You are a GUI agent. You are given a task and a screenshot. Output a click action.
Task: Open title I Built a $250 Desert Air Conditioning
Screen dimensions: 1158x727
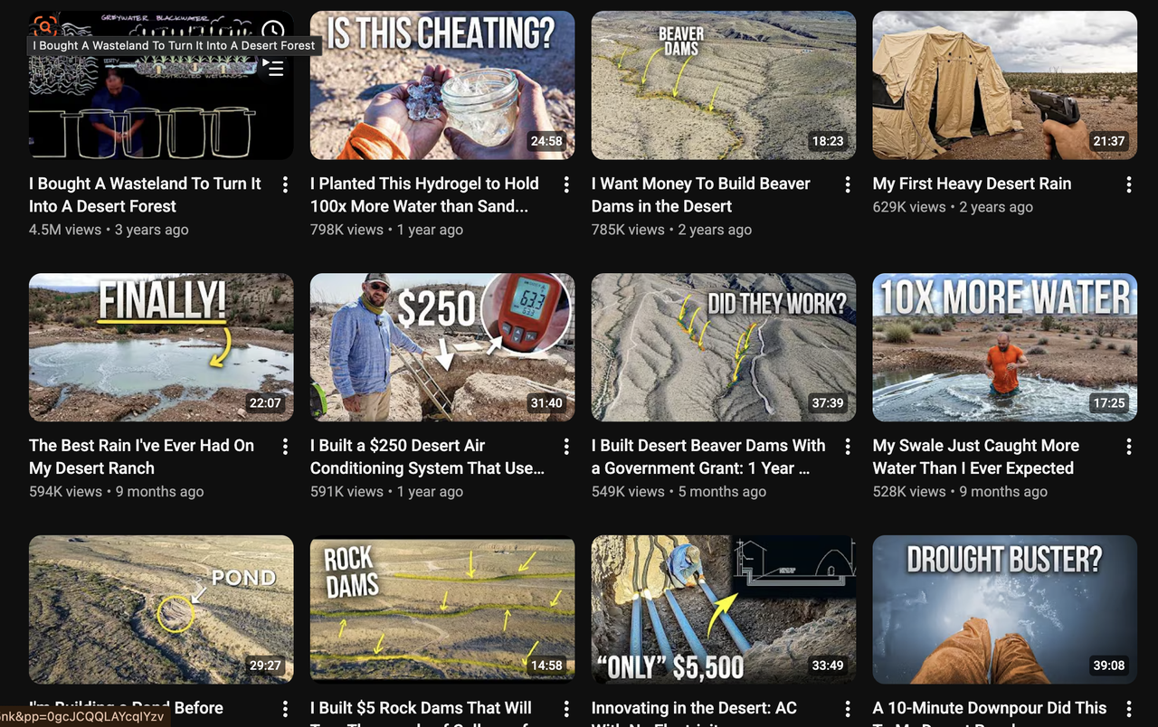point(427,457)
